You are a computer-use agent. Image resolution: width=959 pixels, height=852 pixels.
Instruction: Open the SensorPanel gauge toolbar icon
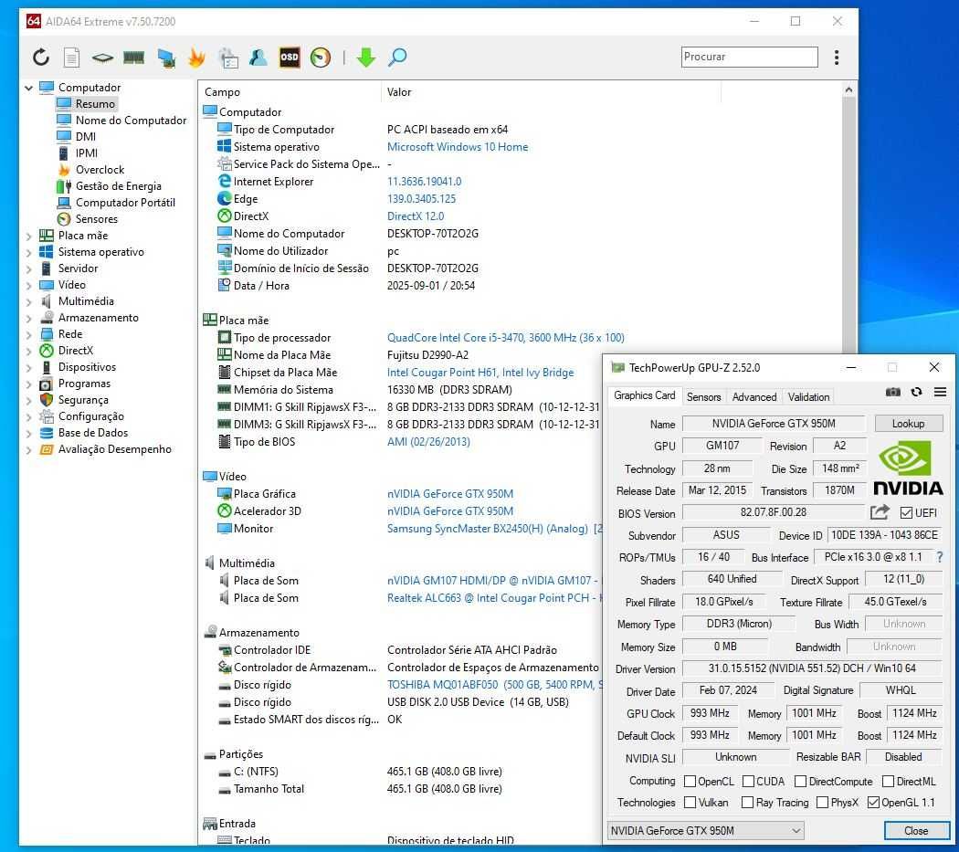click(321, 58)
